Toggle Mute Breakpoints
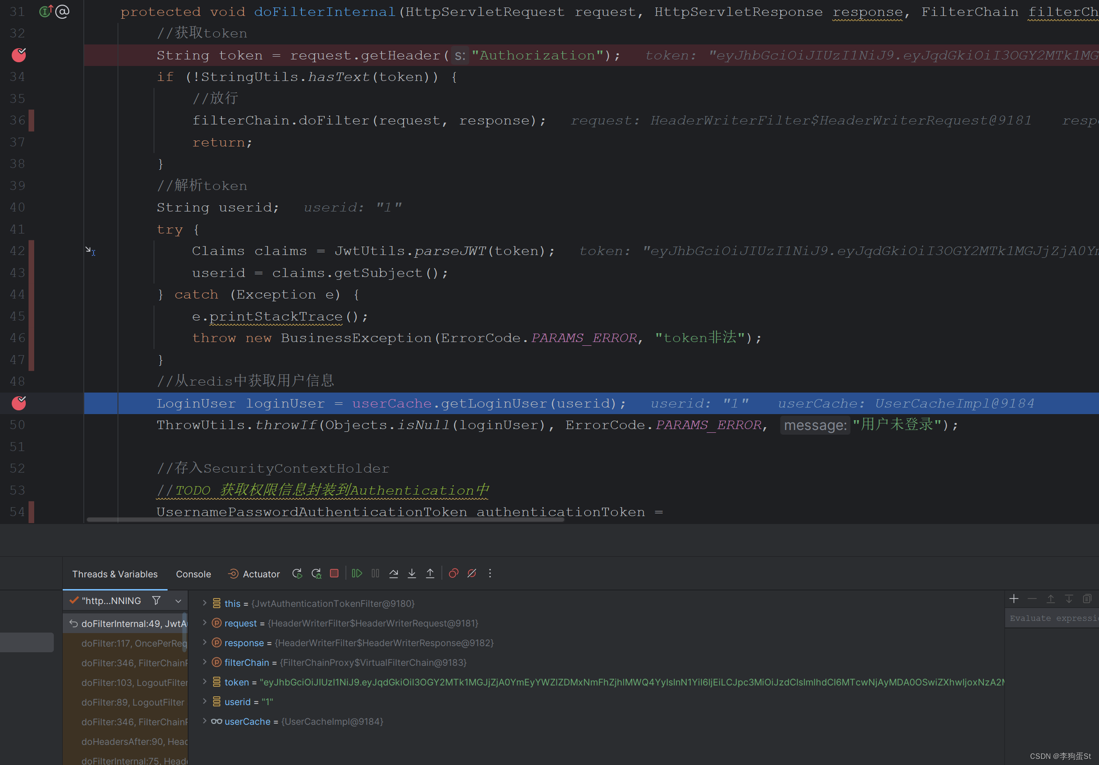This screenshot has height=765, width=1099. click(x=471, y=573)
